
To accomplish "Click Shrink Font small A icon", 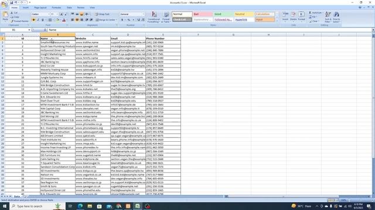I will (x=66, y=14).
